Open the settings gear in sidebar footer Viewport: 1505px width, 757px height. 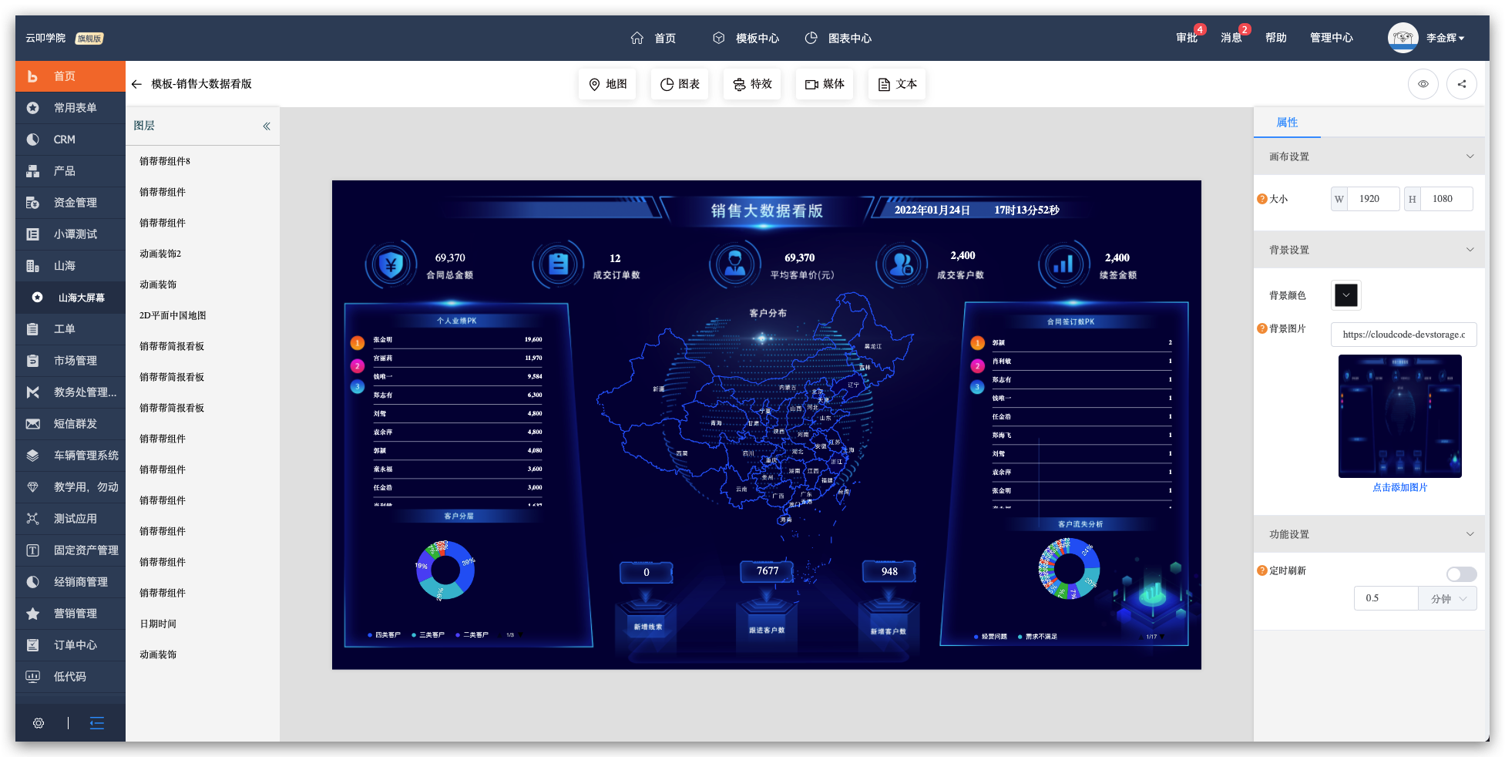click(39, 723)
